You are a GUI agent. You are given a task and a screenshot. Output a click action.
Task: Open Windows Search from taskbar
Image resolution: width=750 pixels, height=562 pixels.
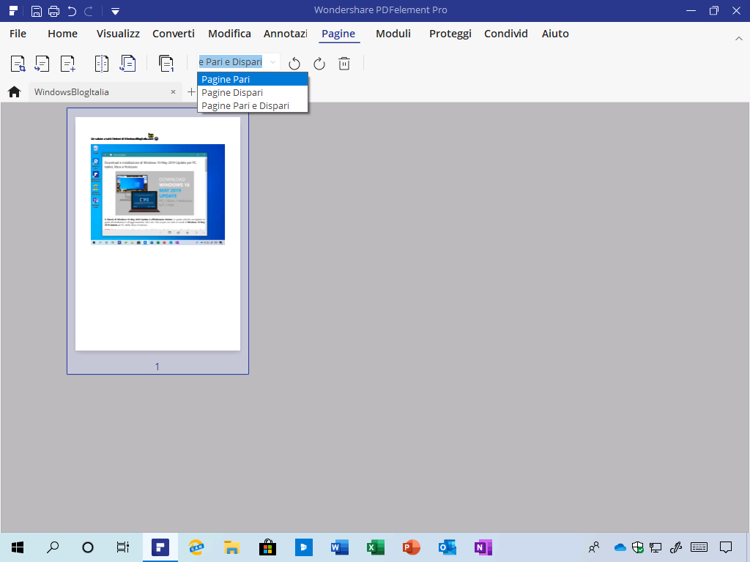pyautogui.click(x=53, y=547)
